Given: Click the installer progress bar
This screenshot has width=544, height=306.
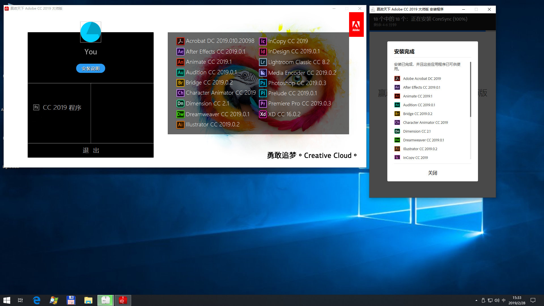Looking at the screenshot, I should pos(432,31).
